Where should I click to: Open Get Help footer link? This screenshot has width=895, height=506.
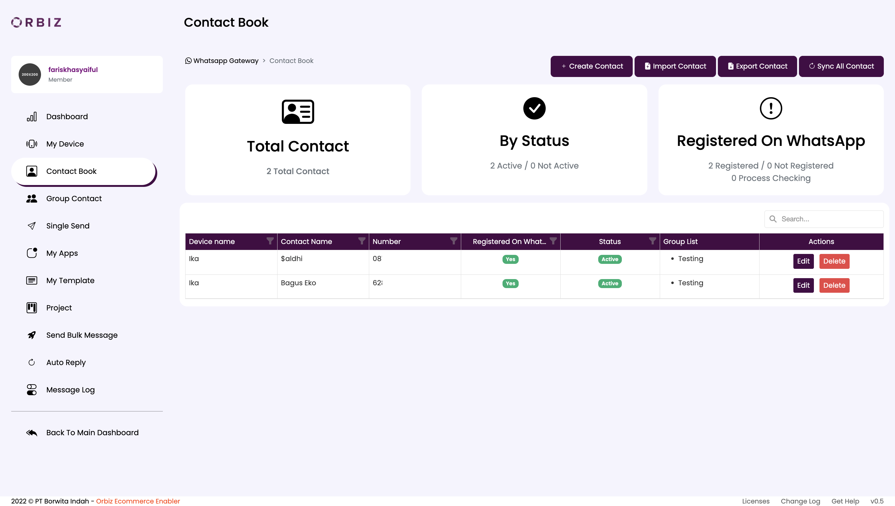(845, 501)
